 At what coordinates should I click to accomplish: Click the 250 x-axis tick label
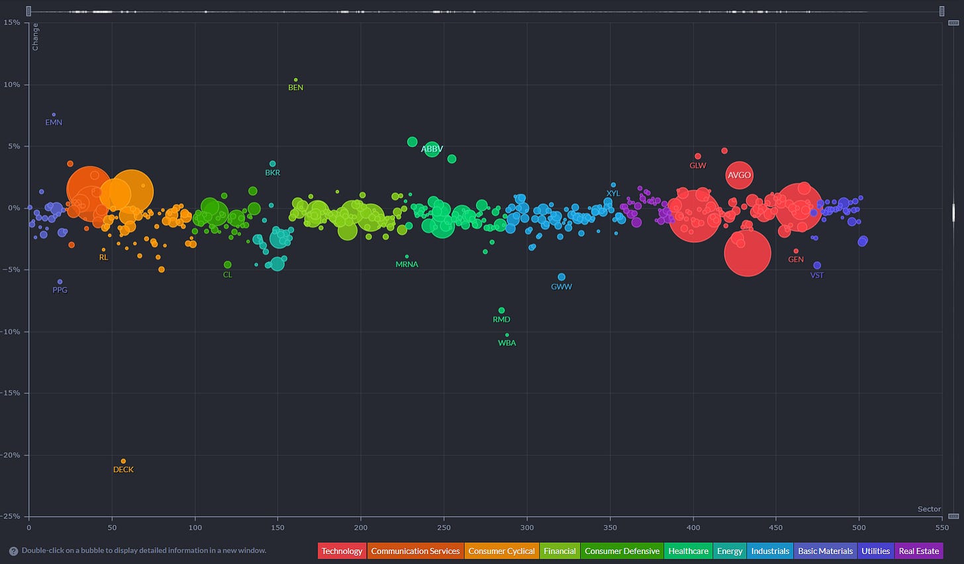point(444,528)
